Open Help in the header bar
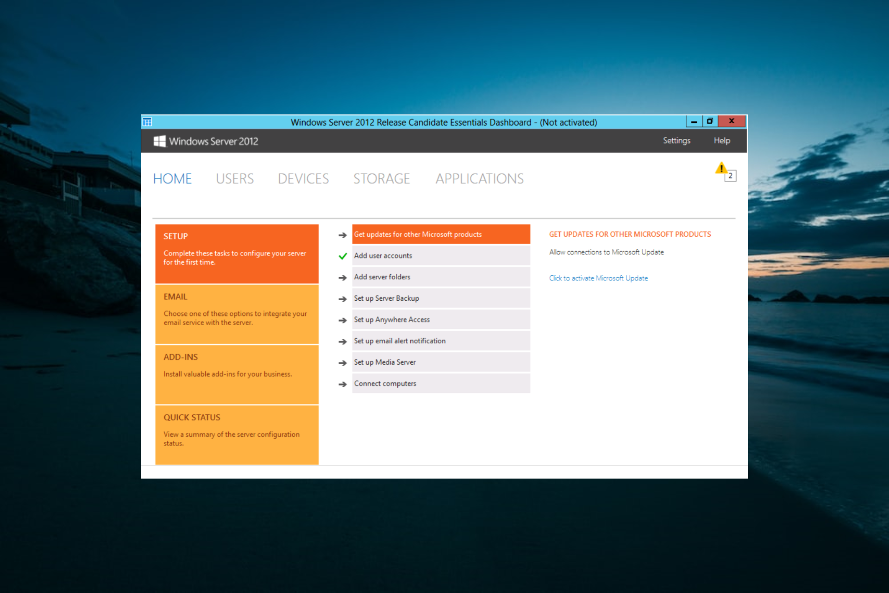The width and height of the screenshot is (889, 593). [722, 141]
